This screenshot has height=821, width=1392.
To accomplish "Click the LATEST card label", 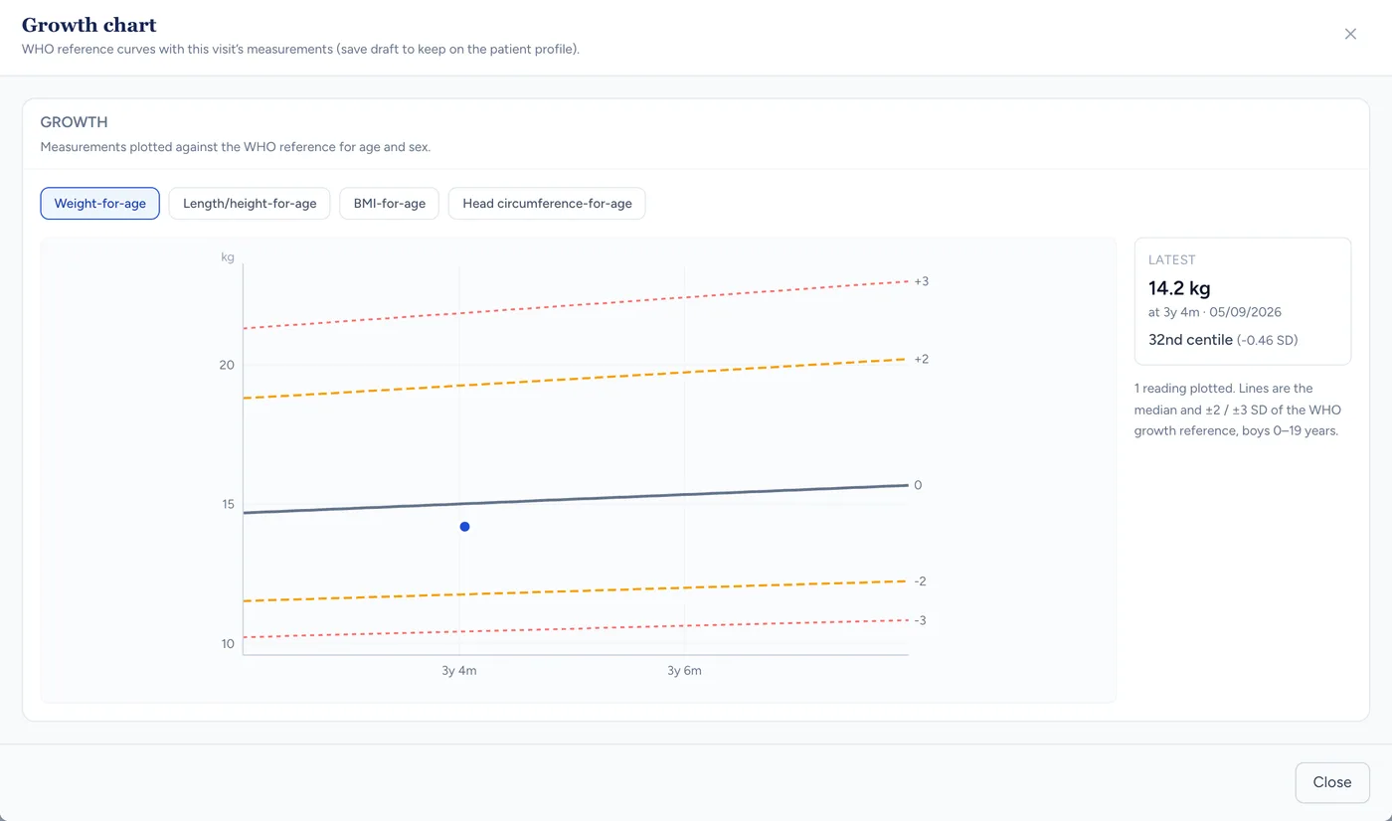I will point(1172,259).
